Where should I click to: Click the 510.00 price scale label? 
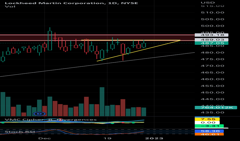[x=213, y=13]
